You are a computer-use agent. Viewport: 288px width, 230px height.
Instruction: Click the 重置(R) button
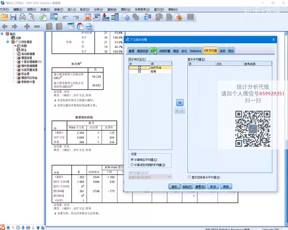pyautogui.click(x=200, y=186)
